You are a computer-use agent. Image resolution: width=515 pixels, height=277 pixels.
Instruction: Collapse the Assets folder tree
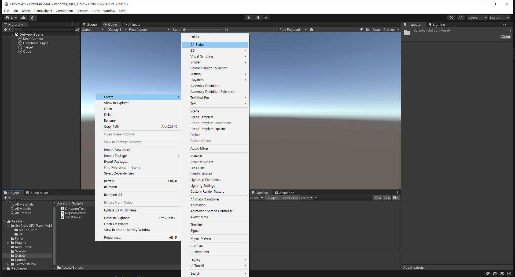point(5,221)
